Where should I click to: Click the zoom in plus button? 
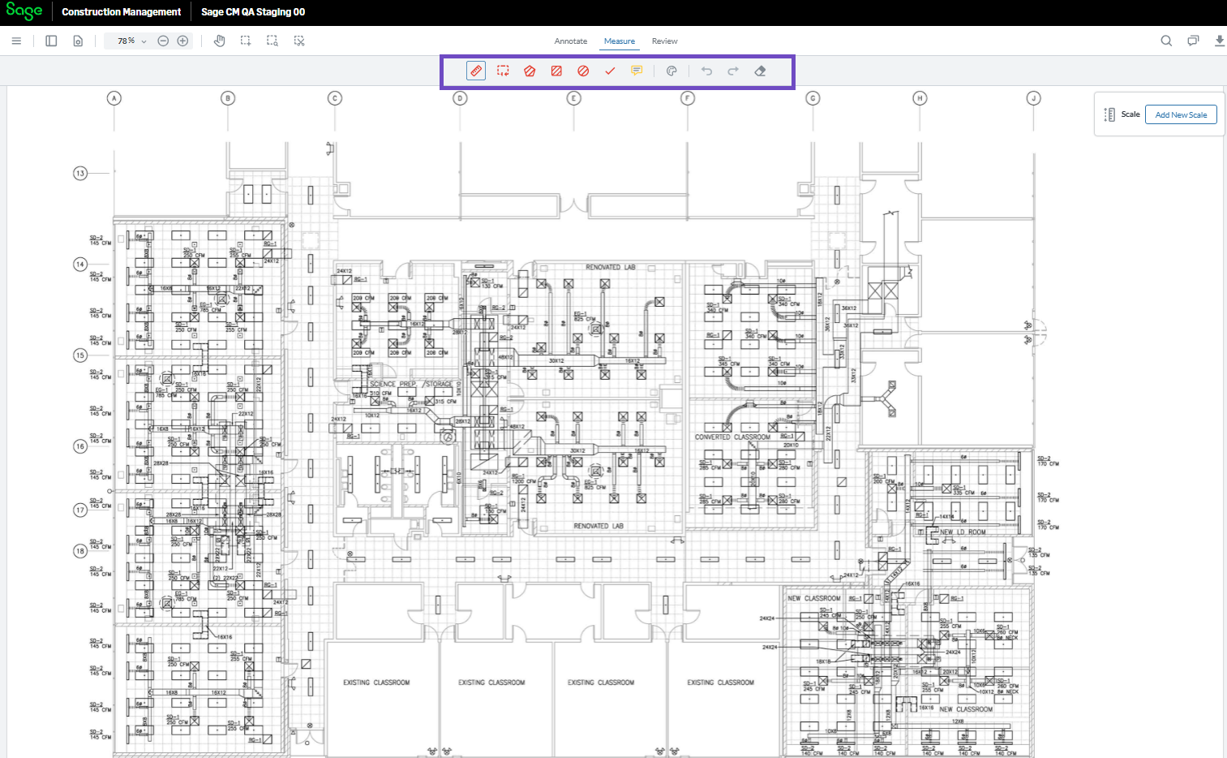[182, 41]
